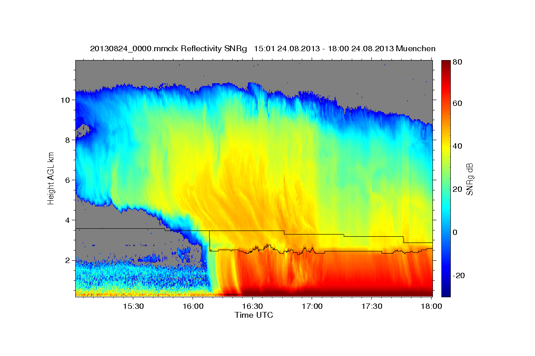Click the 17:00 time tick label
535x356 pixels.
pos(312,306)
